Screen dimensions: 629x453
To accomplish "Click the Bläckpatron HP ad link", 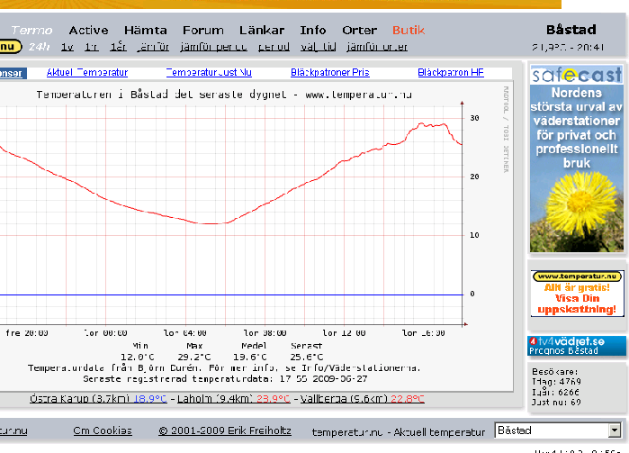I will click(450, 72).
